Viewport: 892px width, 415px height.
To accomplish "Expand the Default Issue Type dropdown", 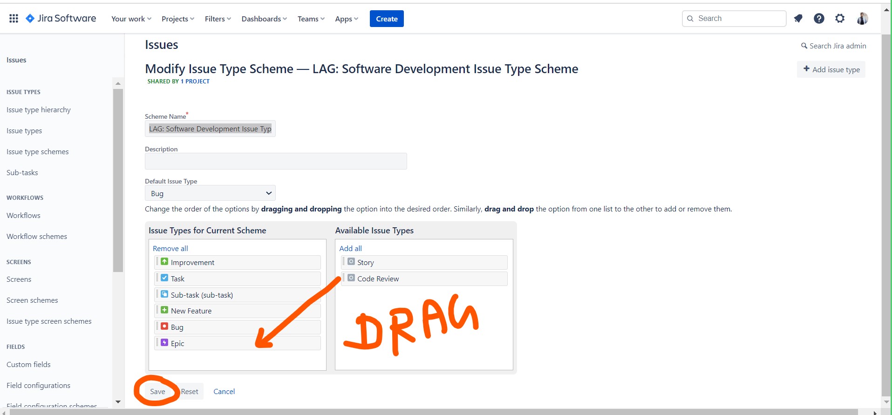I will 210,193.
